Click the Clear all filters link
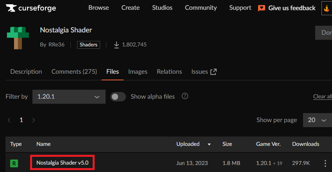The image size is (332, 172). tap(322, 97)
